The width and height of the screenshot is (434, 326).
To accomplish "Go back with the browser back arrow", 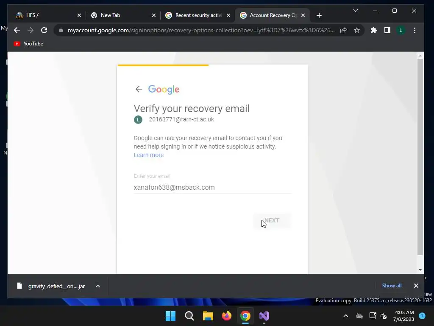I will 17,30.
